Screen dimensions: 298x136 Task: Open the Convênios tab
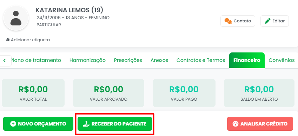(x=282, y=60)
